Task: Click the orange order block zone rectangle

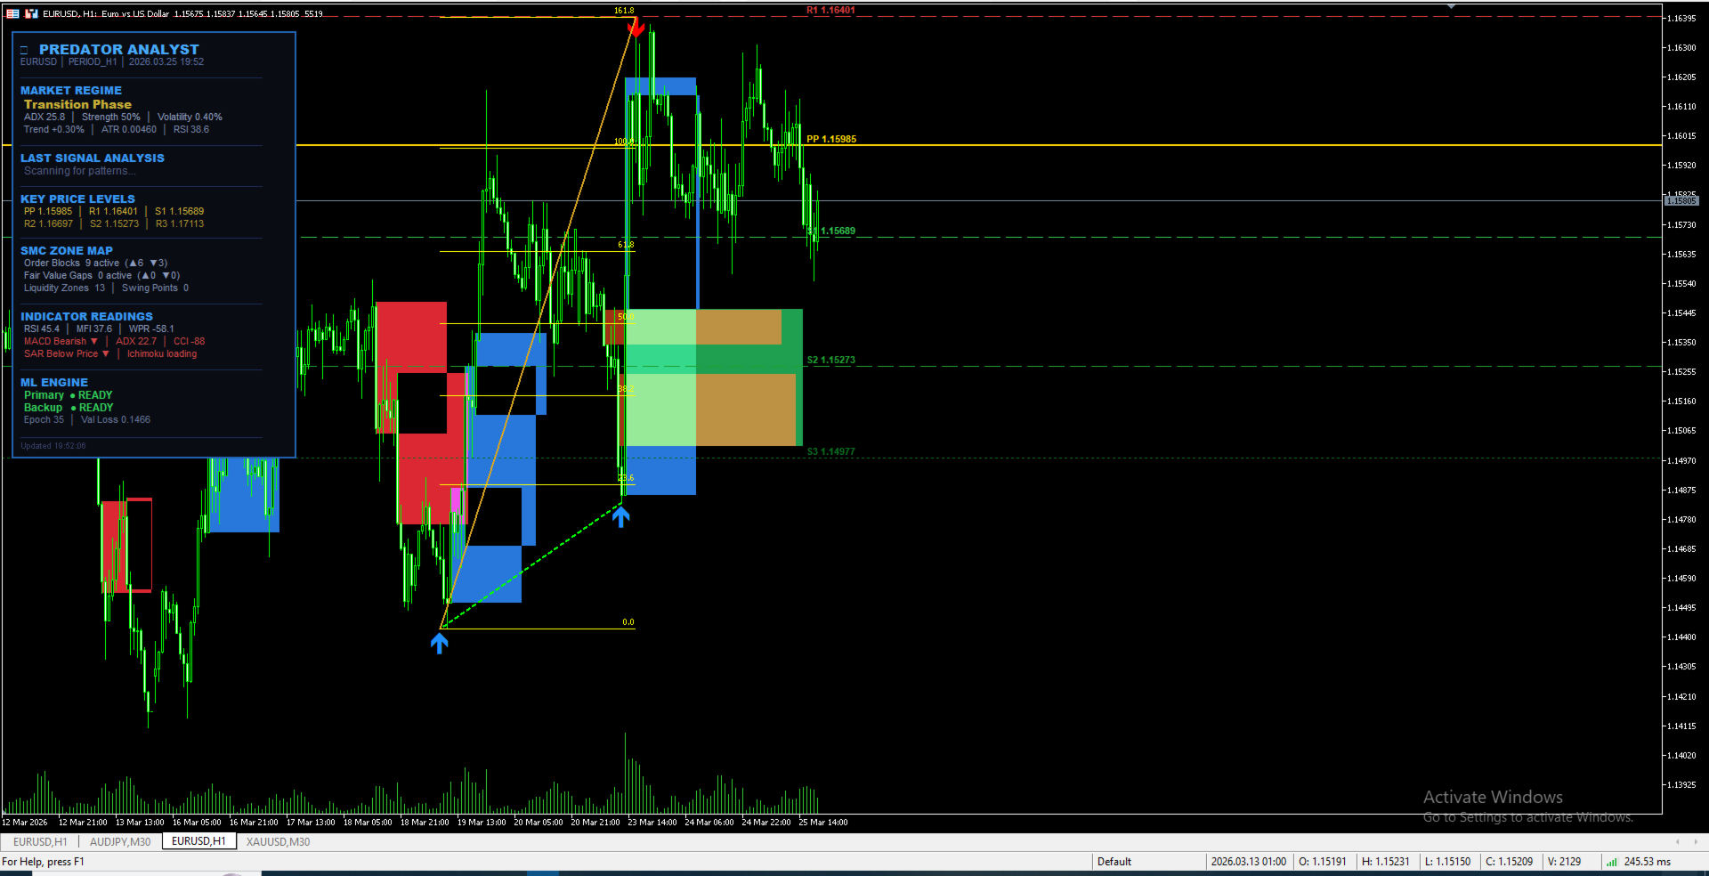Action: pos(746,410)
